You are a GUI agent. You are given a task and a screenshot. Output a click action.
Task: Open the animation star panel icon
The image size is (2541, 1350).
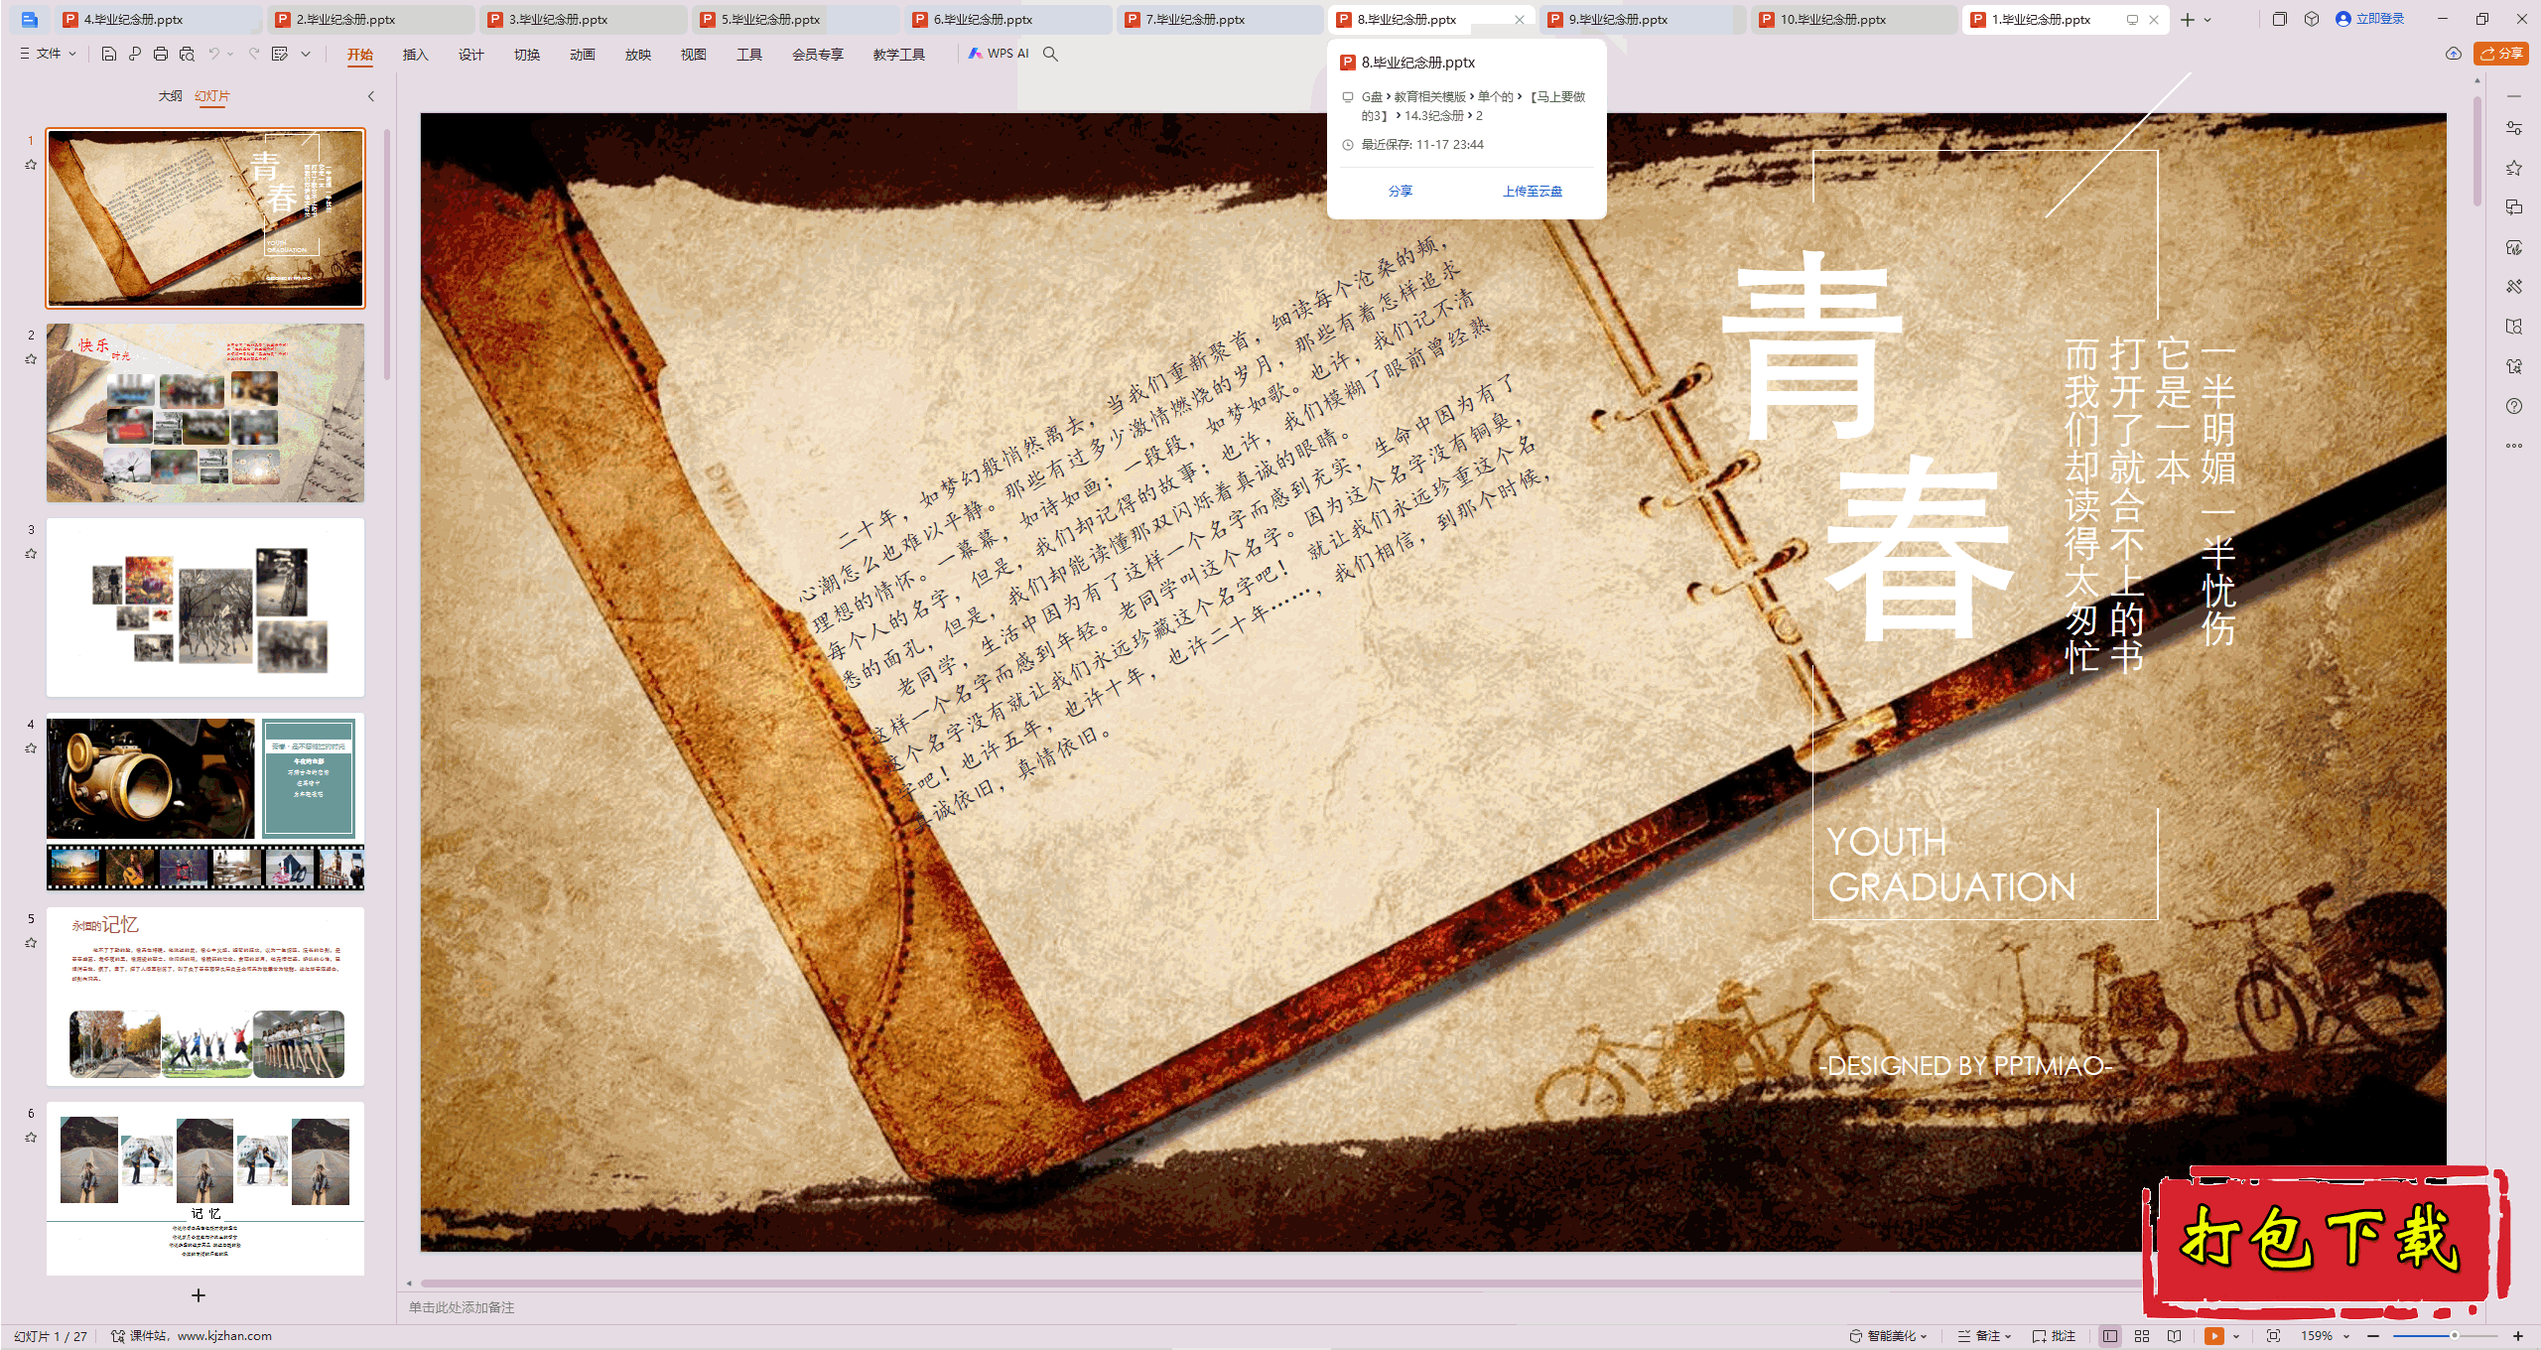coord(2513,168)
